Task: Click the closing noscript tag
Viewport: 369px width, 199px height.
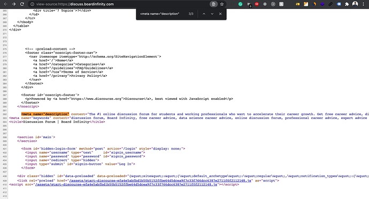Action: tap(28, 107)
